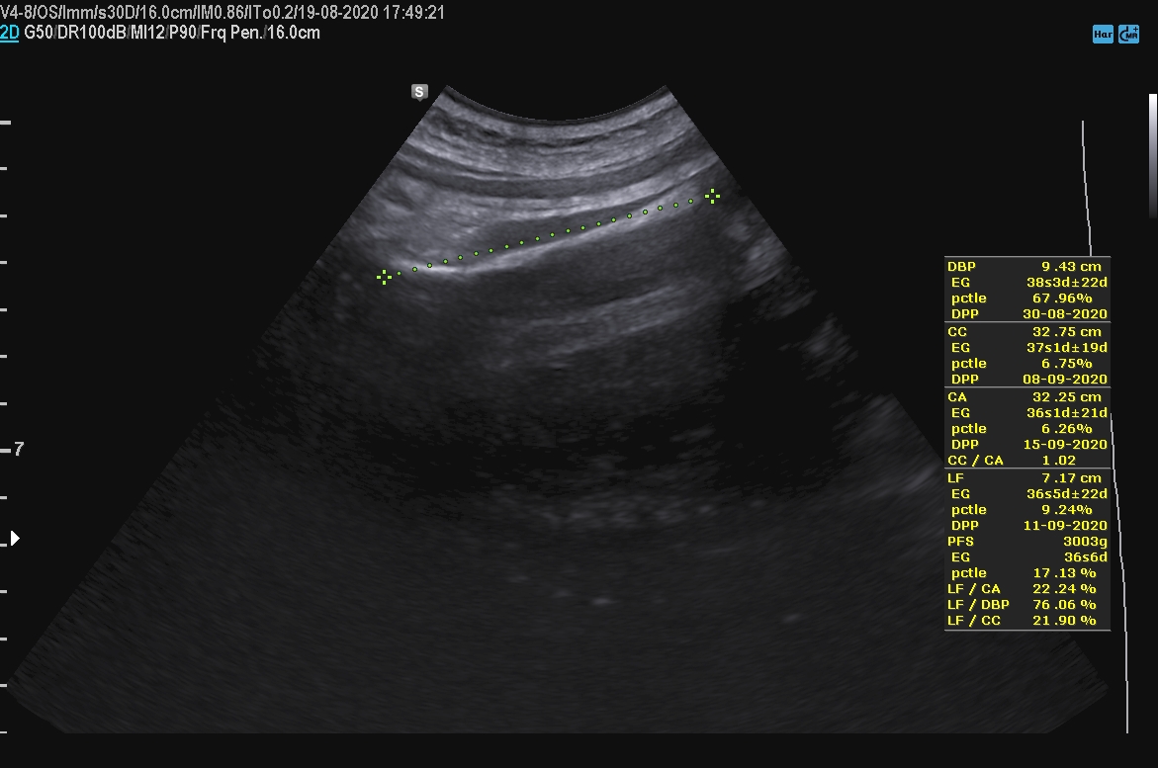Click the LF / CA 22.24 % ratio
The image size is (1158, 768).
click(x=1026, y=589)
